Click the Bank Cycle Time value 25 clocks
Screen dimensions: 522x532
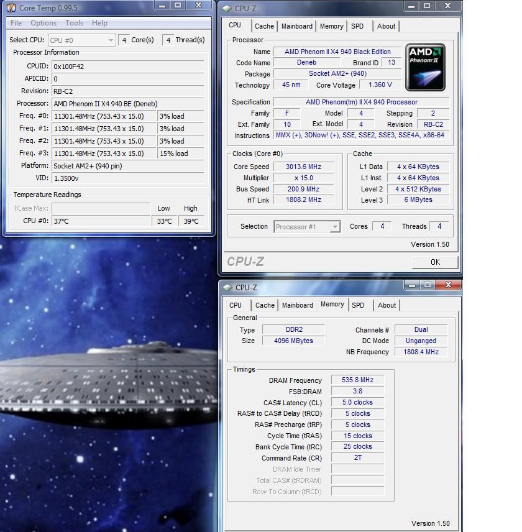click(x=357, y=446)
